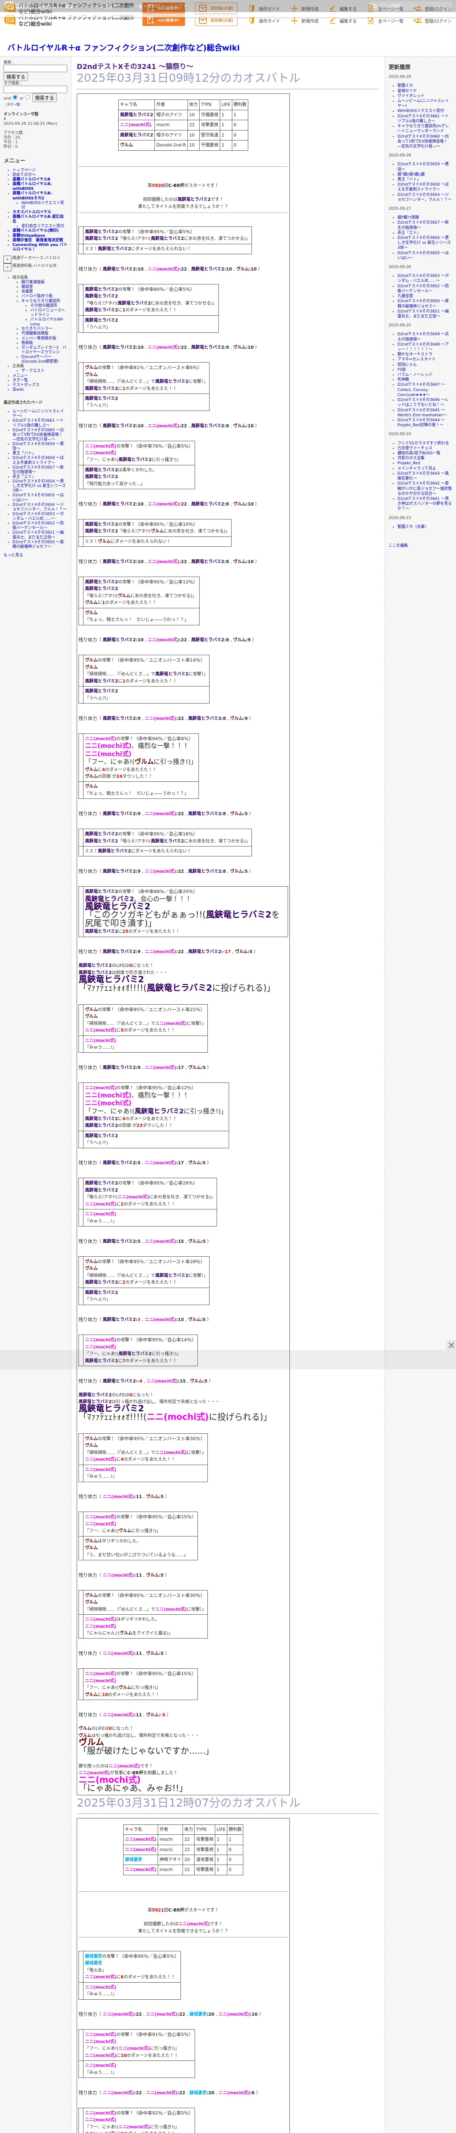
Task: Open テストボックス in the left menu
Action: pos(26,384)
